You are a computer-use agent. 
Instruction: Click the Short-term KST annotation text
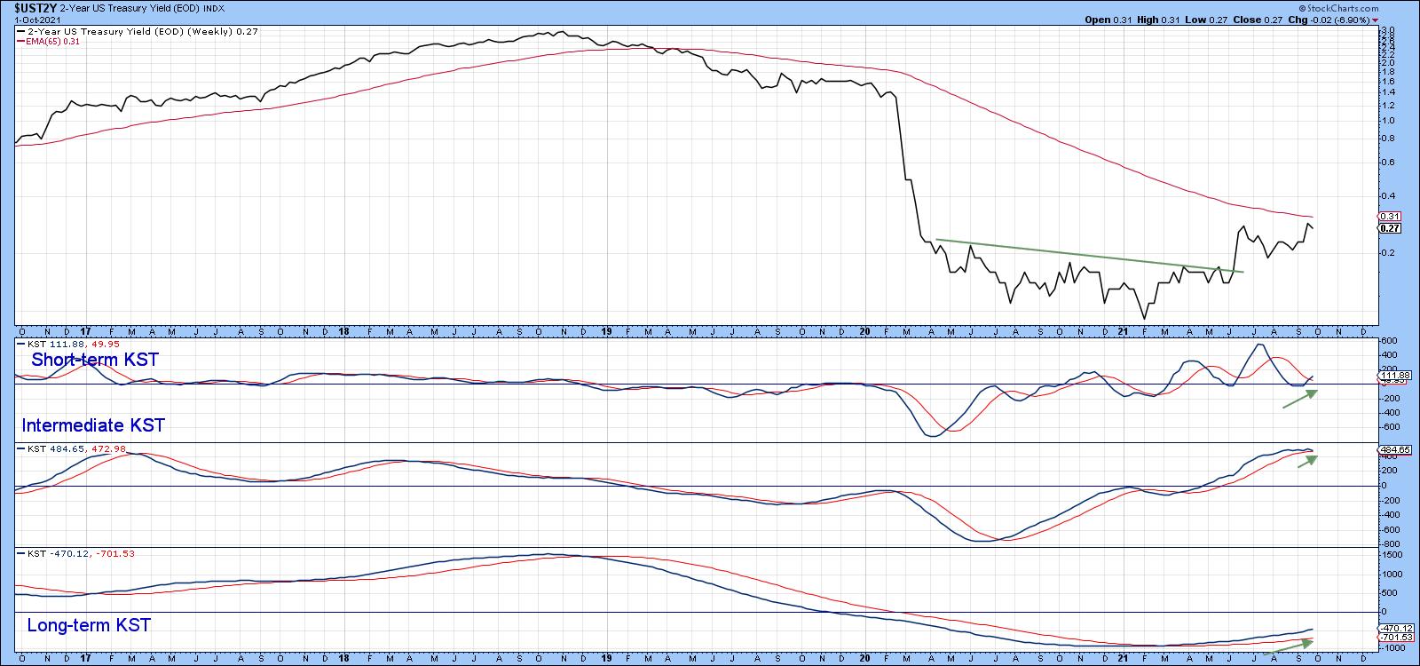coord(92,360)
